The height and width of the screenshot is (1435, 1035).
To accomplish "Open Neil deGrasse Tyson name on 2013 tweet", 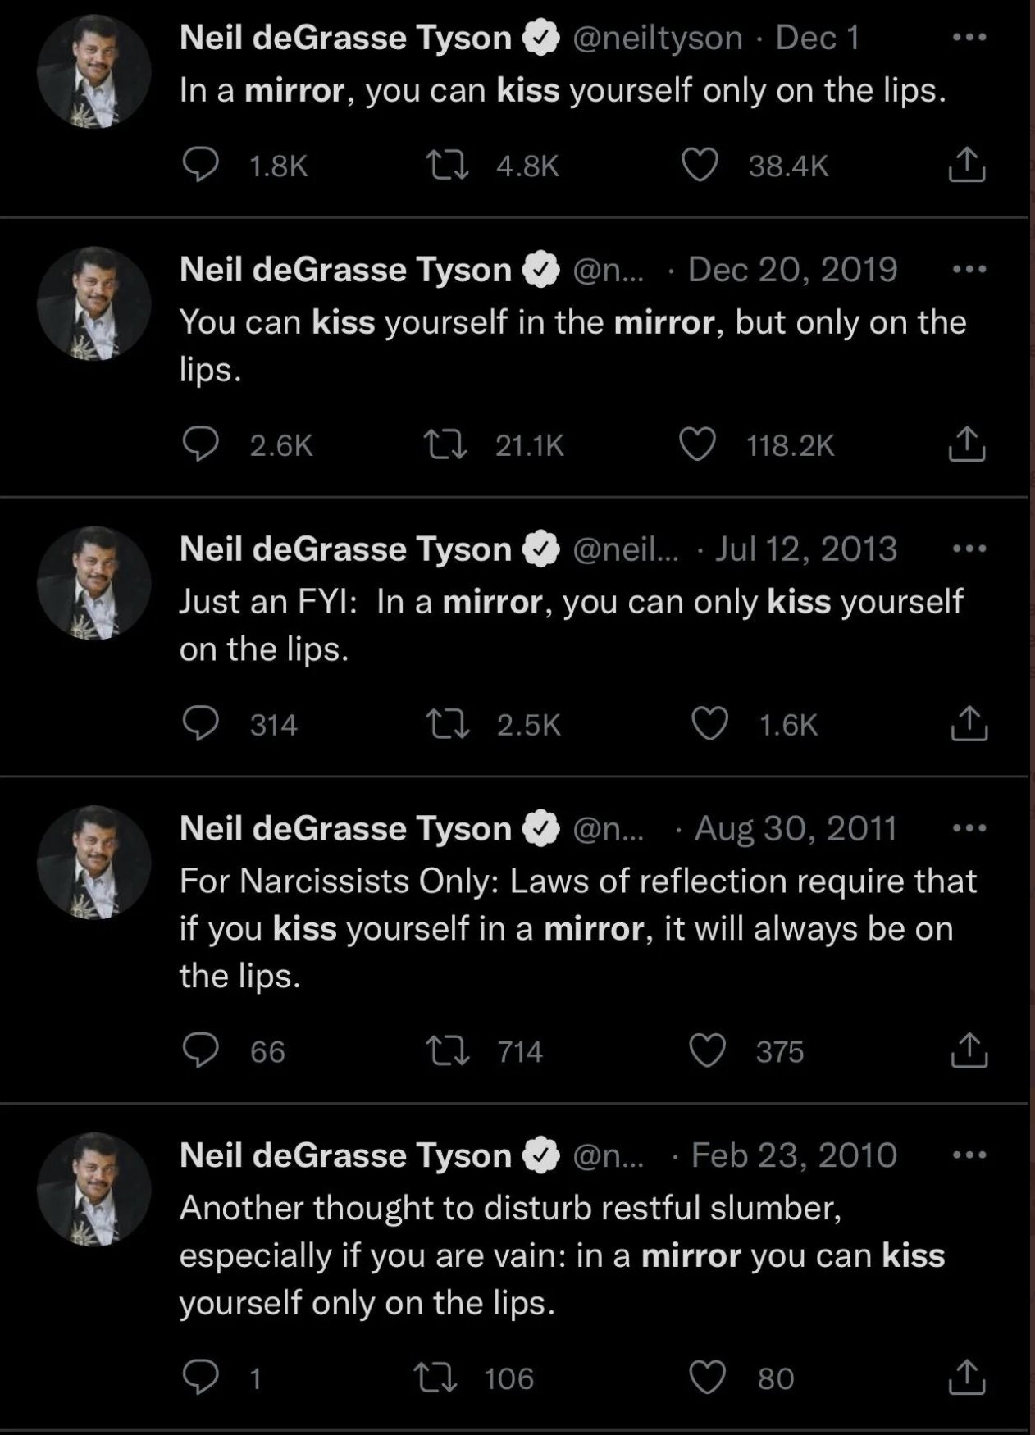I will [x=345, y=549].
